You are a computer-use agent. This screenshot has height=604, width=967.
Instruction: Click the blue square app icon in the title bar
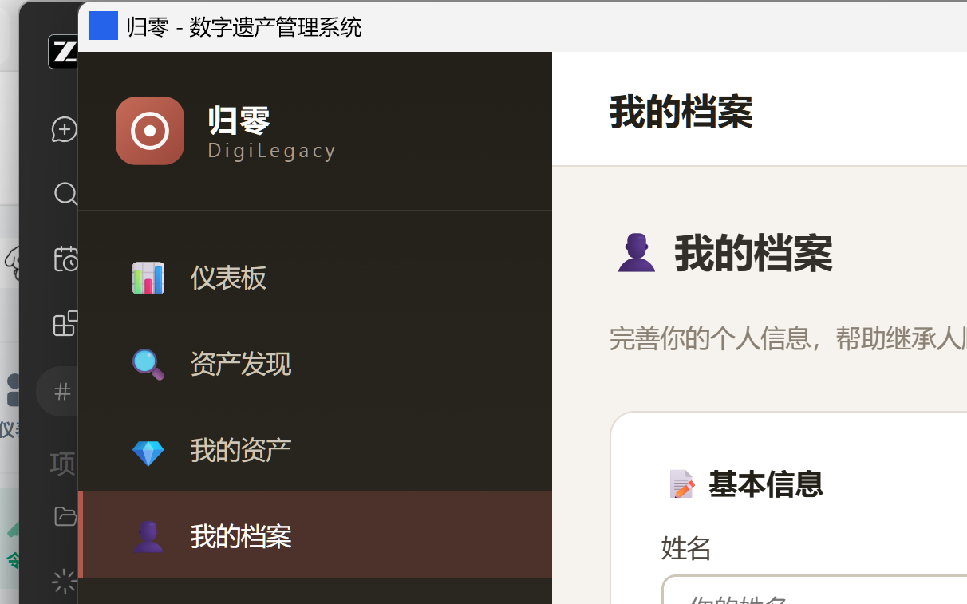[104, 26]
